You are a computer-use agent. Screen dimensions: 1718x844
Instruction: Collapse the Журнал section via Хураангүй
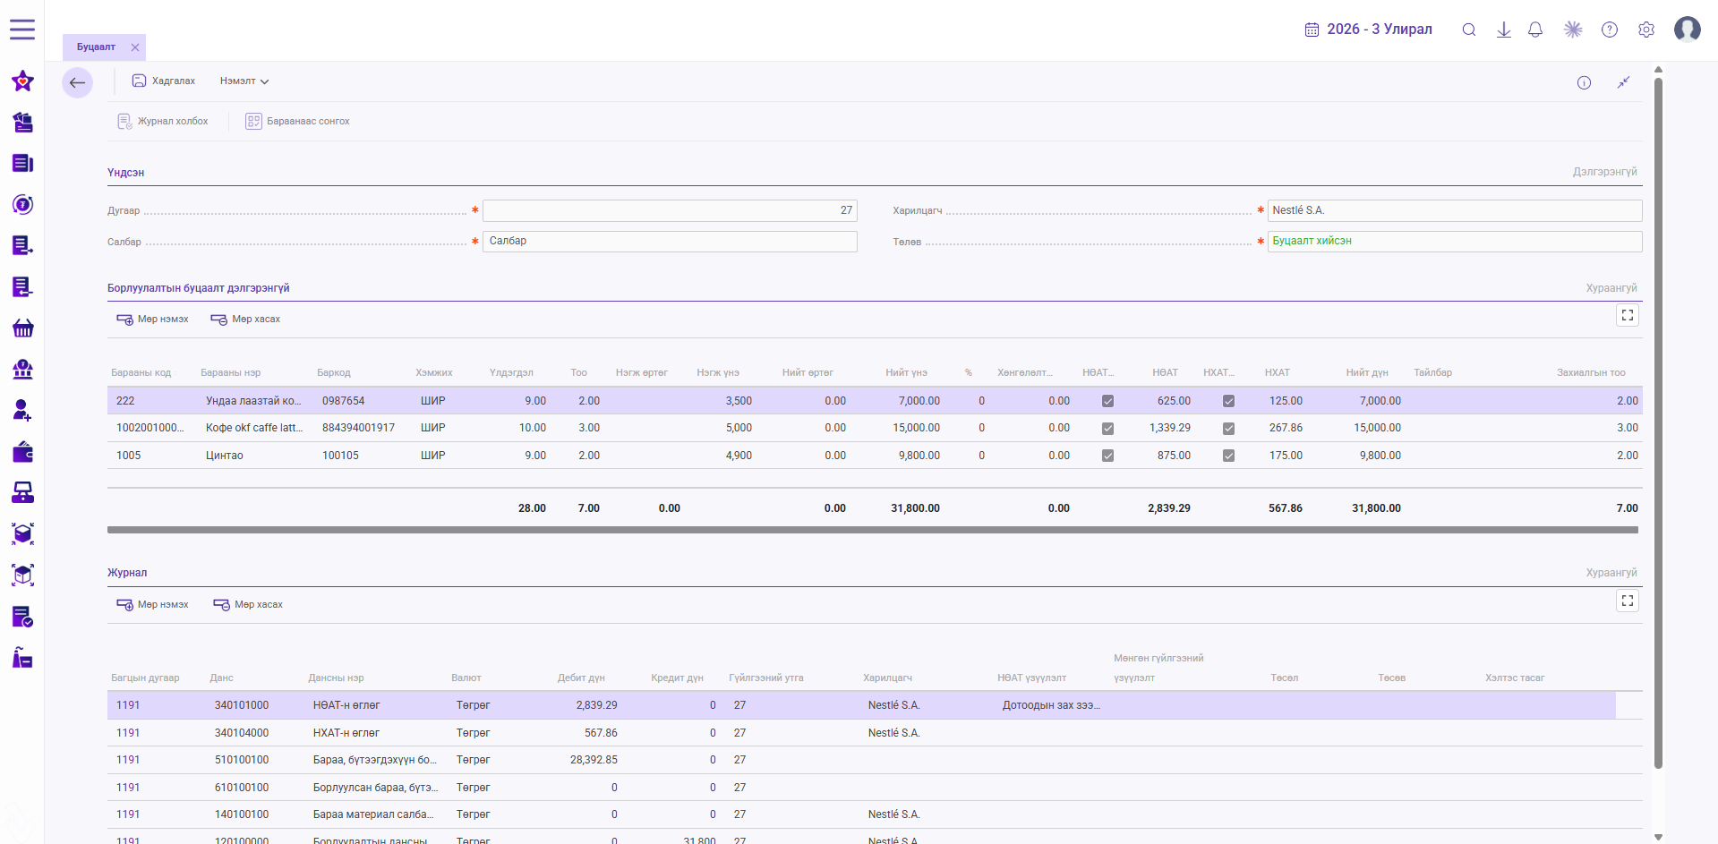[x=1611, y=573]
